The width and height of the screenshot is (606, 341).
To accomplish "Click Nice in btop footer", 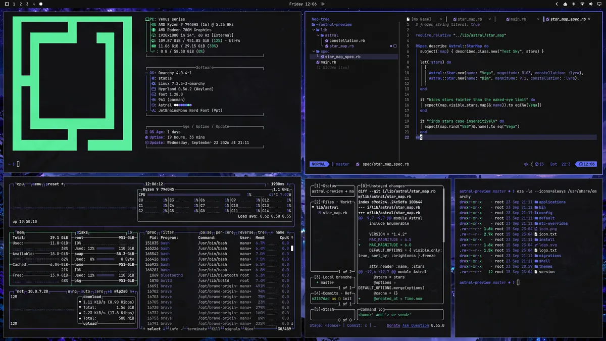I will coord(249,329).
